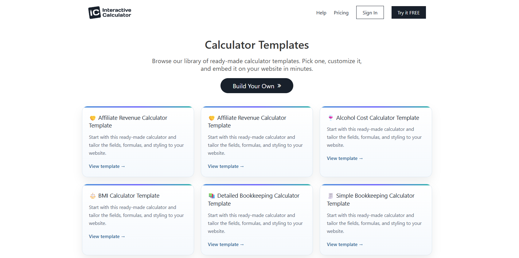Click the Try it FREE button
Viewport: 519px width, 258px height.
409,13
